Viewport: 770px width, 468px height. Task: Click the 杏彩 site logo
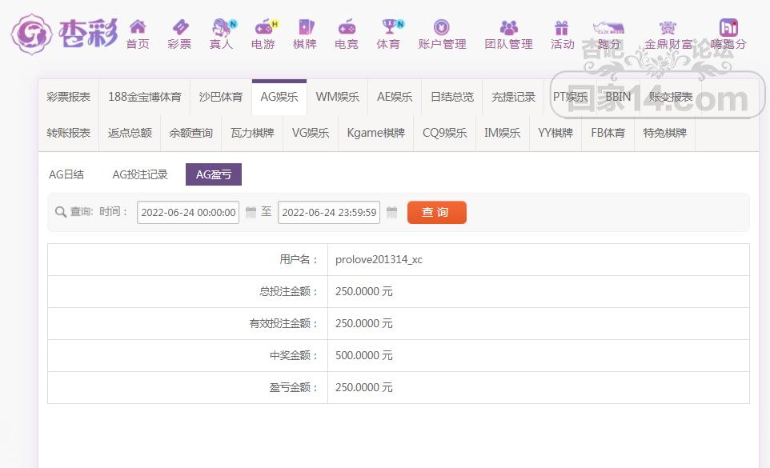coord(64,34)
